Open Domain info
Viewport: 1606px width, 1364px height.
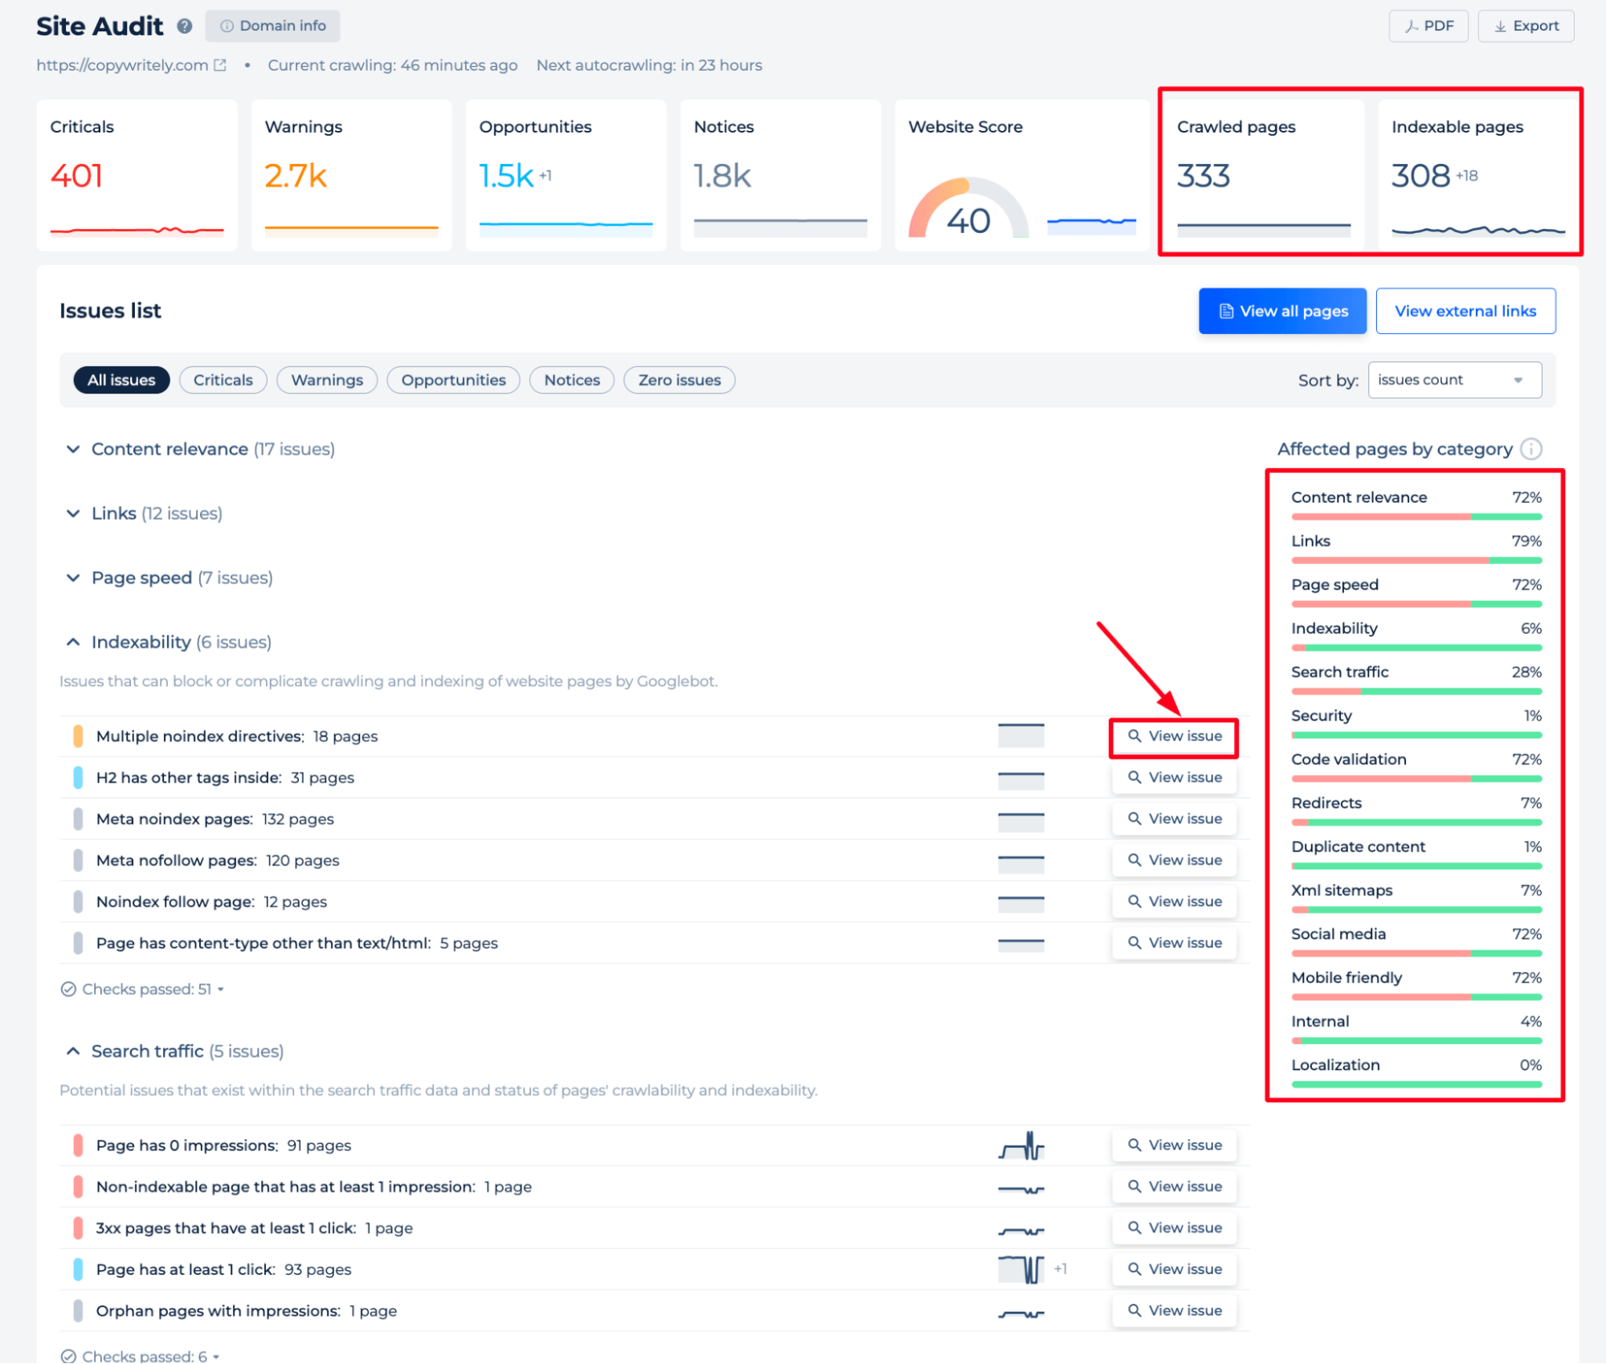point(273,26)
